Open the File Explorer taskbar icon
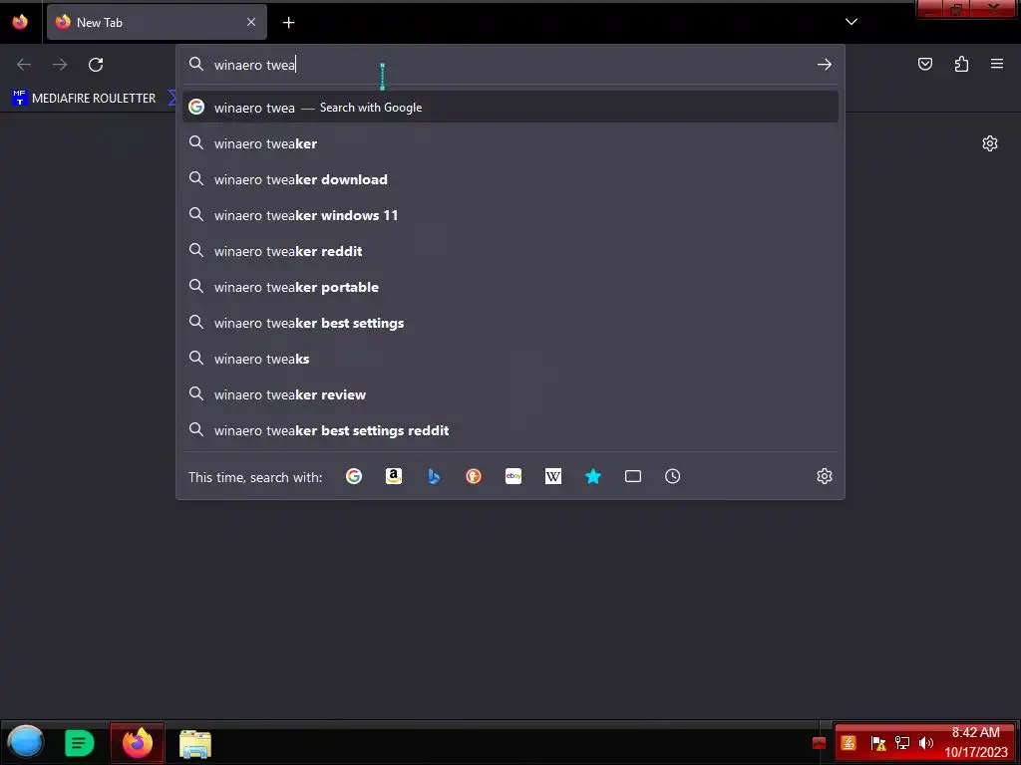This screenshot has height=765, width=1021. click(x=195, y=743)
